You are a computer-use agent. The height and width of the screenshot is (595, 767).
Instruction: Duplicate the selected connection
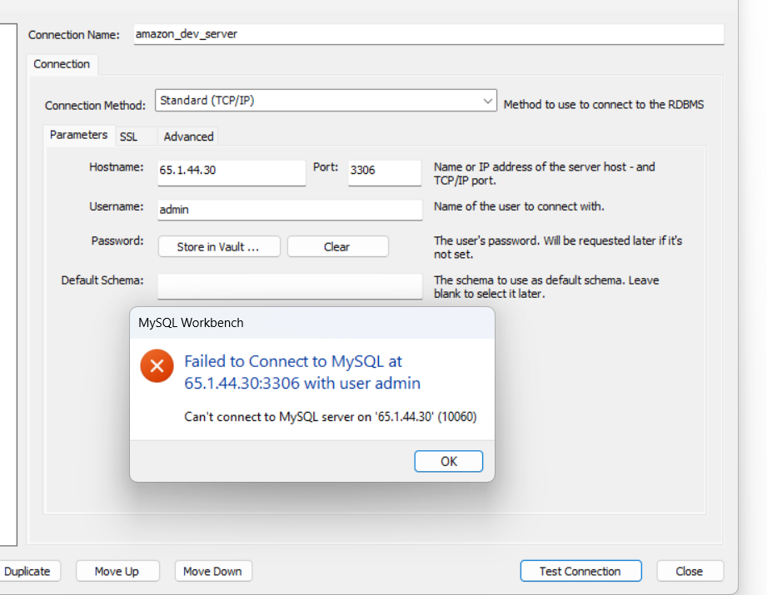click(x=27, y=572)
